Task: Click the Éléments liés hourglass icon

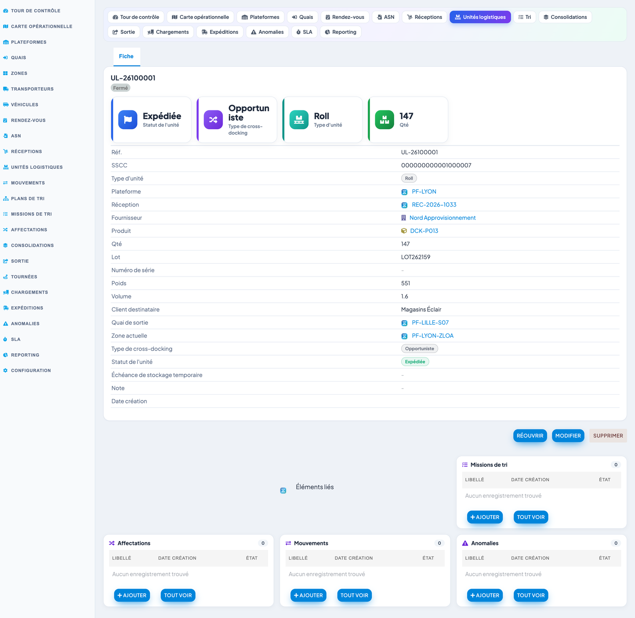Action: click(x=283, y=491)
